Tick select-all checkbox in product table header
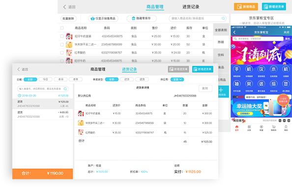 click(62, 28)
